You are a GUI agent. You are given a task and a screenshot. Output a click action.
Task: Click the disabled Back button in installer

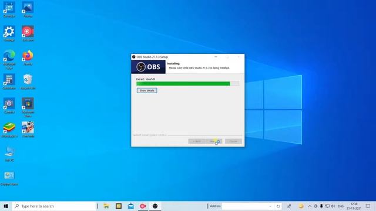pyautogui.click(x=196, y=141)
